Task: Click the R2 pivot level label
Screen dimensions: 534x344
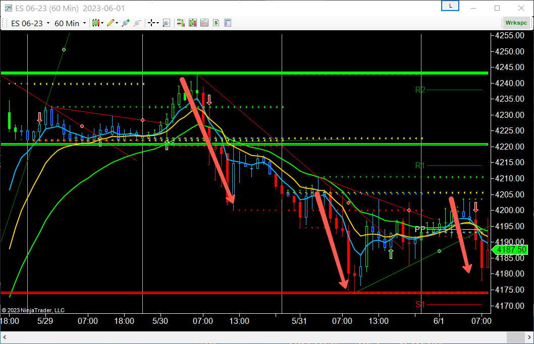Action: pyautogui.click(x=420, y=90)
